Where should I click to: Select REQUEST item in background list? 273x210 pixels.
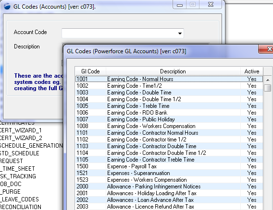12,161
